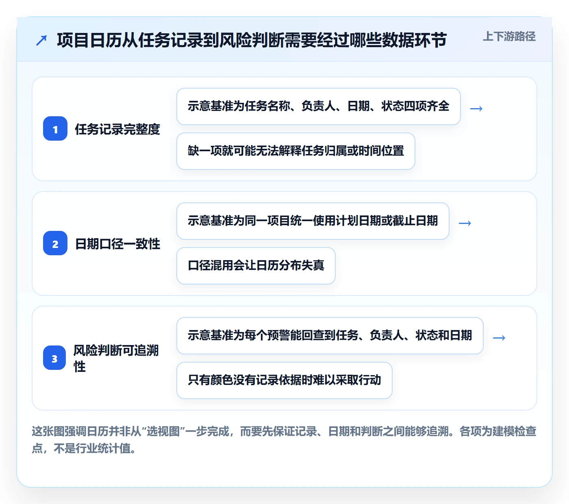Select the 风险判断可追溯性 step label
Screen dimensions: 569x504
click(x=116, y=358)
